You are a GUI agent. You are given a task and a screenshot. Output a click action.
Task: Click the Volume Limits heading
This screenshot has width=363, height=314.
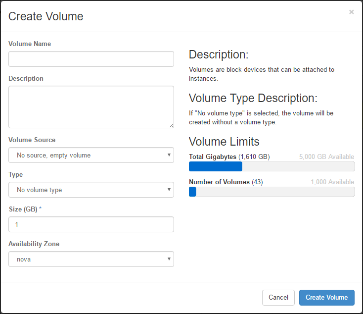224,142
